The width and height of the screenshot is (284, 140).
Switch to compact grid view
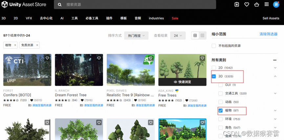203,36
